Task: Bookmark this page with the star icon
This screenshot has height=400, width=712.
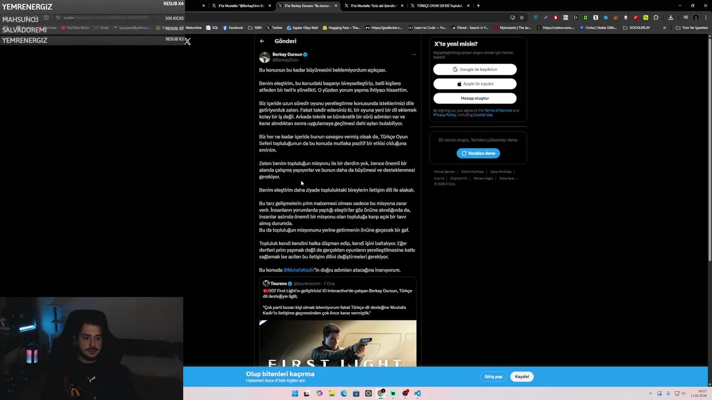Action: click(x=521, y=17)
